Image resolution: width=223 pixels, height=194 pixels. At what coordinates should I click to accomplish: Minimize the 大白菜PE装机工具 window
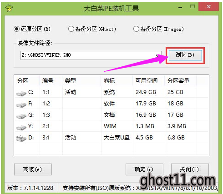[x=180, y=7]
